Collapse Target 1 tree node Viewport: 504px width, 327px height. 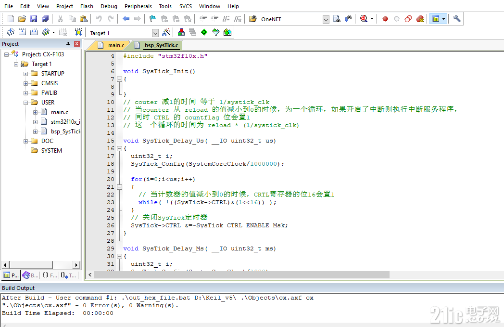[x=16, y=64]
